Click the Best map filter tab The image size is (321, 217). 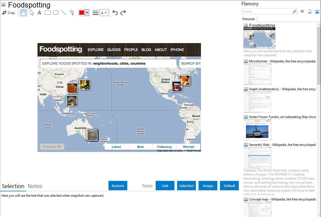point(140,147)
